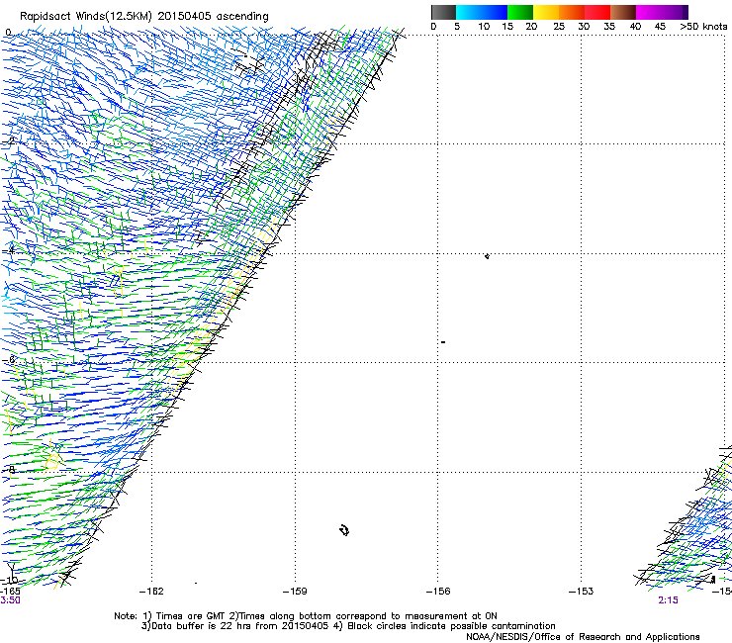This screenshot has height=643, width=732.
Task: Click the '>50 knots' legend label
Action: (x=703, y=26)
